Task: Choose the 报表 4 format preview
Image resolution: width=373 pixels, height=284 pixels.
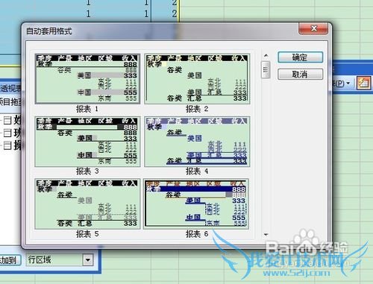Action: point(197,142)
